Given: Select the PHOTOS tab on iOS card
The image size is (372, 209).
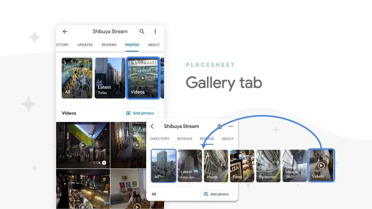Looking at the screenshot, I should (207, 139).
